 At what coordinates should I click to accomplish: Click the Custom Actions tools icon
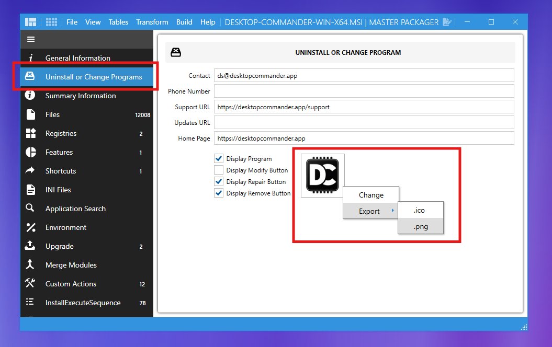tap(30, 283)
